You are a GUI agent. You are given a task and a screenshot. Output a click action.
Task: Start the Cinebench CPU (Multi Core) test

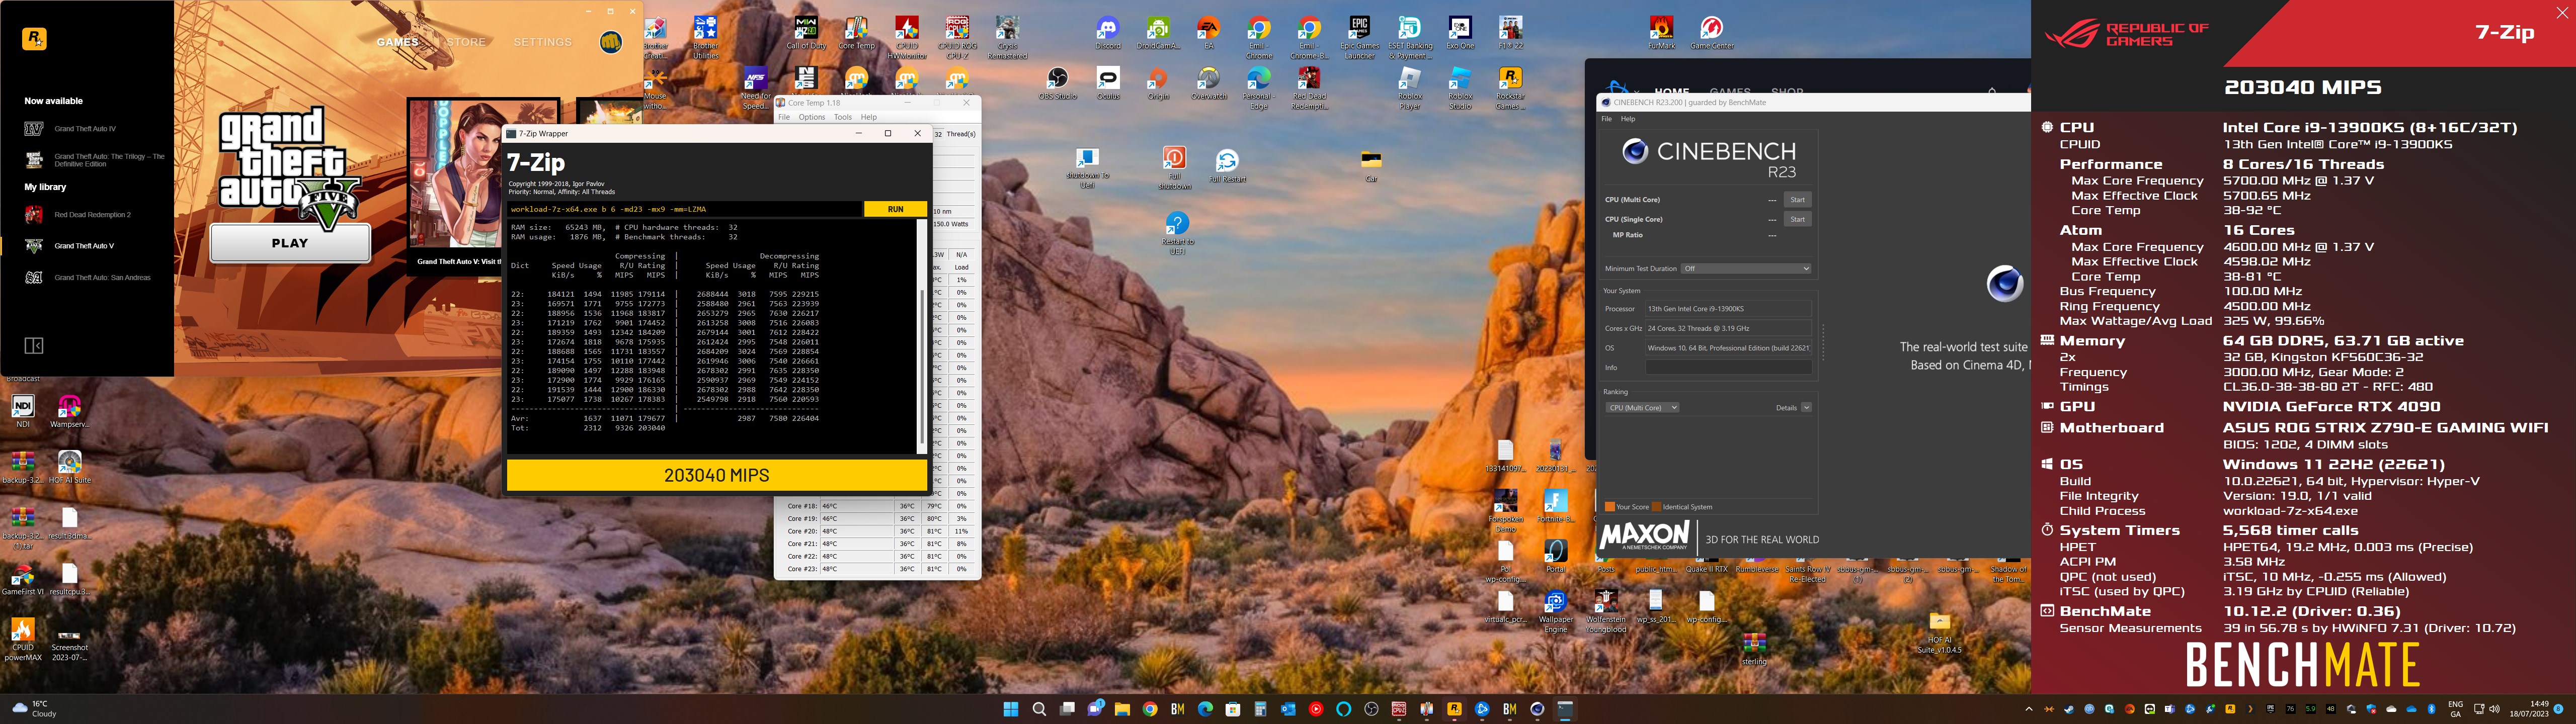(x=1797, y=200)
